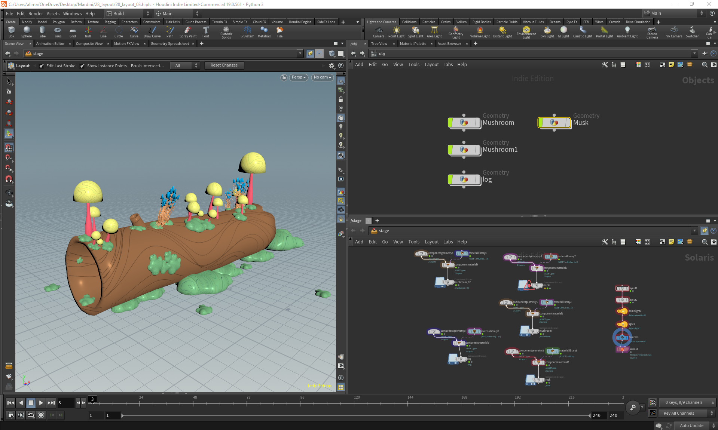Add an Area Light from the shelf
718x430 pixels.
point(434,32)
